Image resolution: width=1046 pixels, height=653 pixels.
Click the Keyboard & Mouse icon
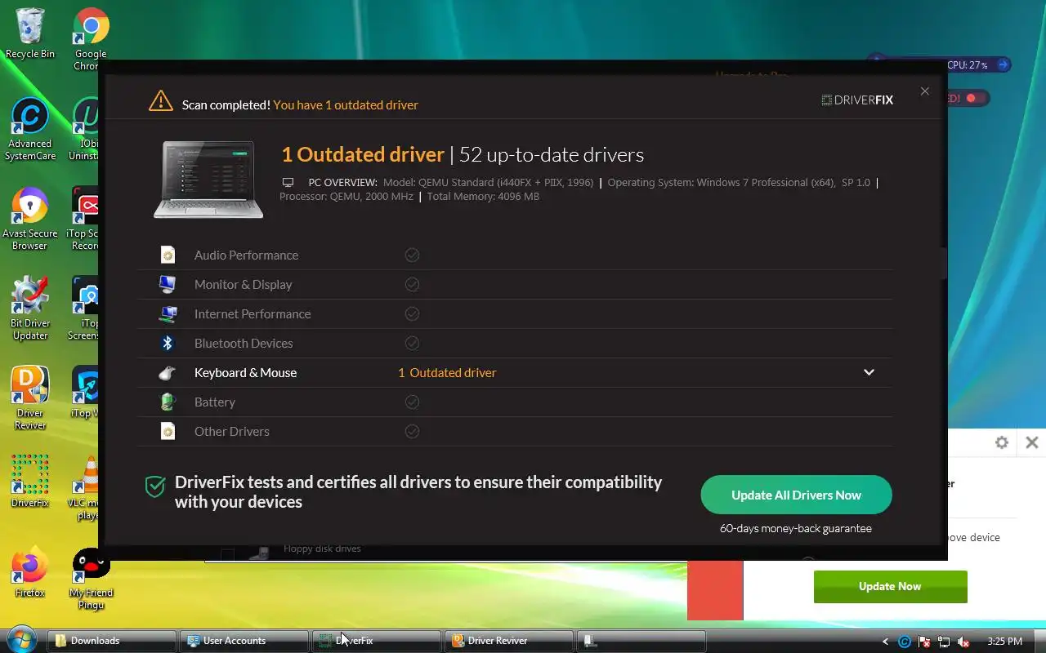[x=168, y=372]
